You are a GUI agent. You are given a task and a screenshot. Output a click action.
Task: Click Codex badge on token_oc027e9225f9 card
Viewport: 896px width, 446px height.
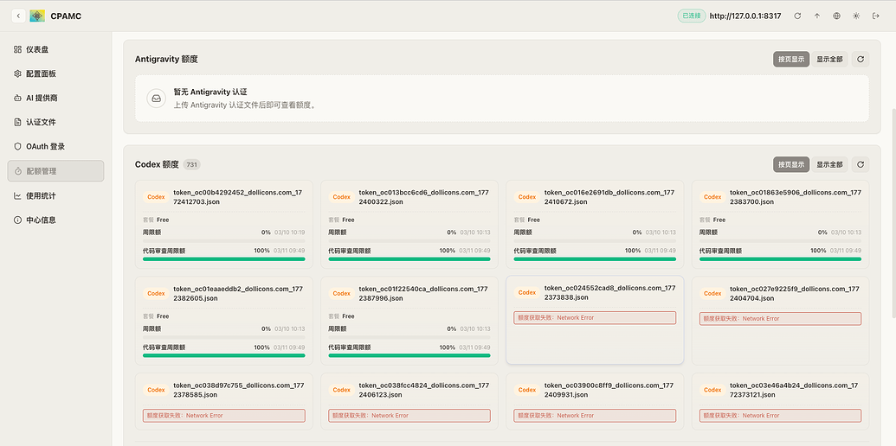pyautogui.click(x=712, y=293)
